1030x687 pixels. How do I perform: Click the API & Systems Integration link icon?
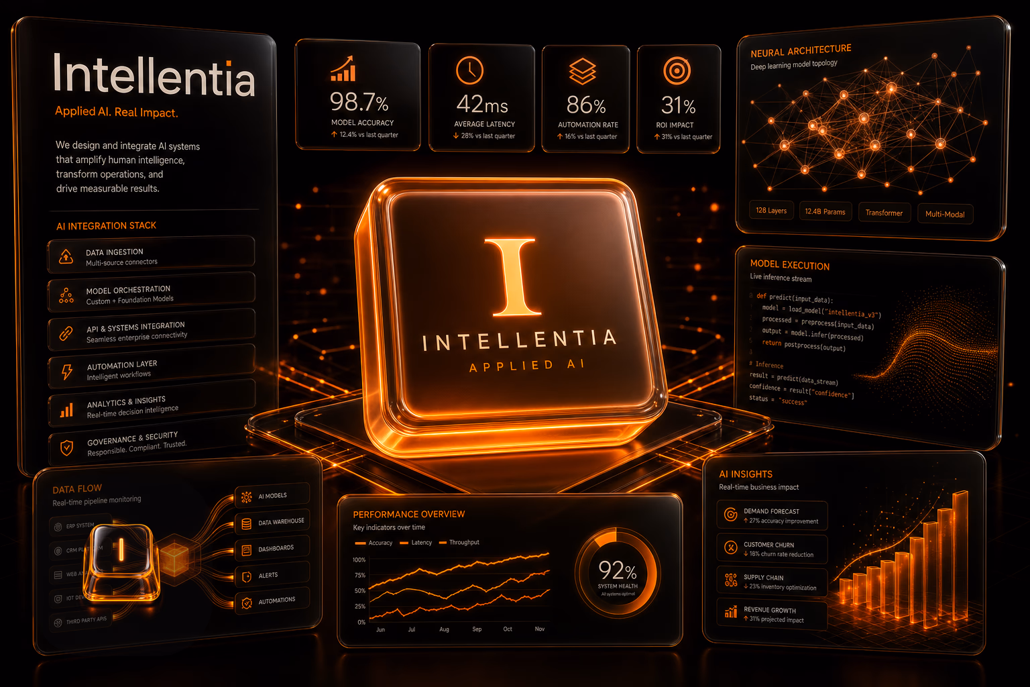66,333
